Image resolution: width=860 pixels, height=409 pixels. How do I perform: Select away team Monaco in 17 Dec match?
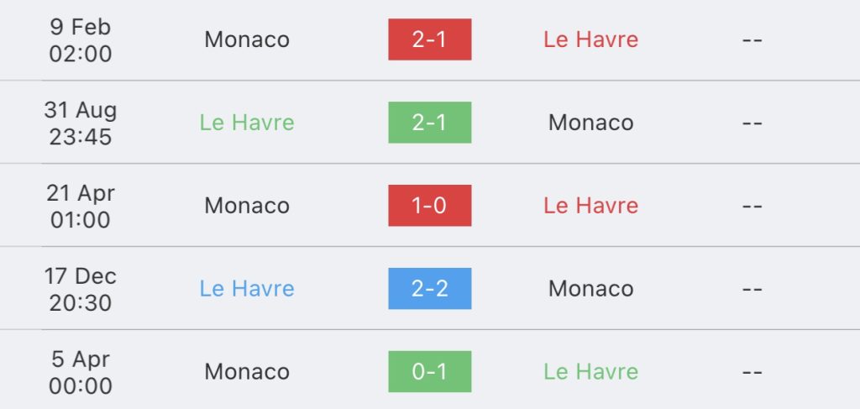coord(590,288)
